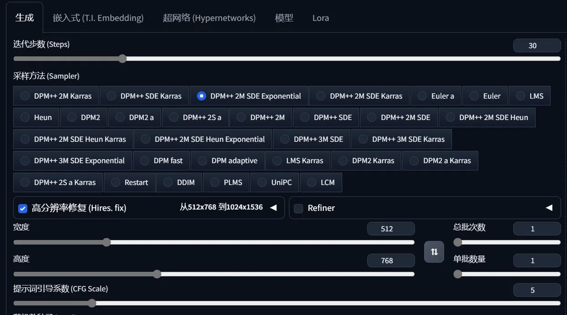Click the Steps slider handle
This screenshot has height=315, width=567.
point(122,59)
